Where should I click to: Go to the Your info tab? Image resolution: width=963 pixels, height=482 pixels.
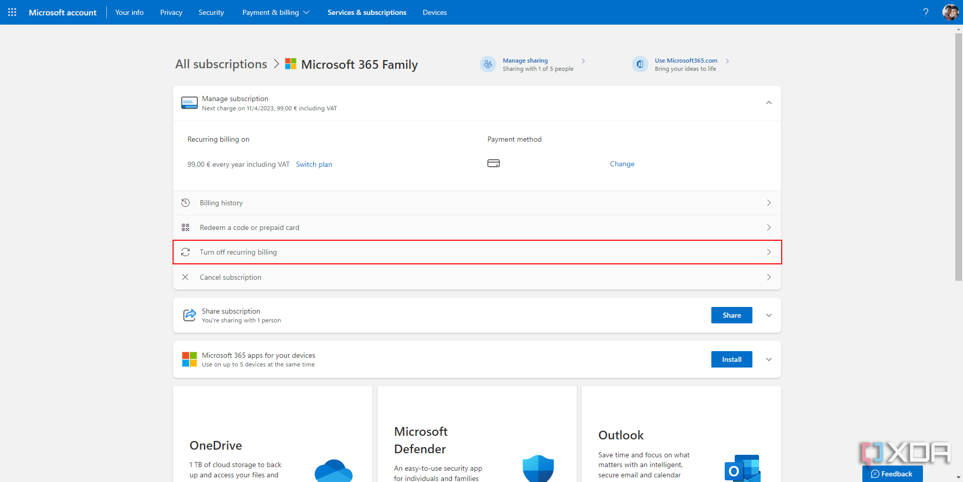tap(129, 12)
